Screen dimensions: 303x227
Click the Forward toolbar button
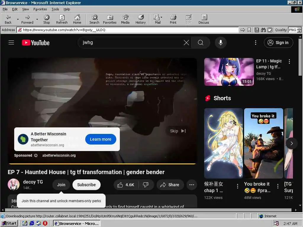click(x=27, y=19)
